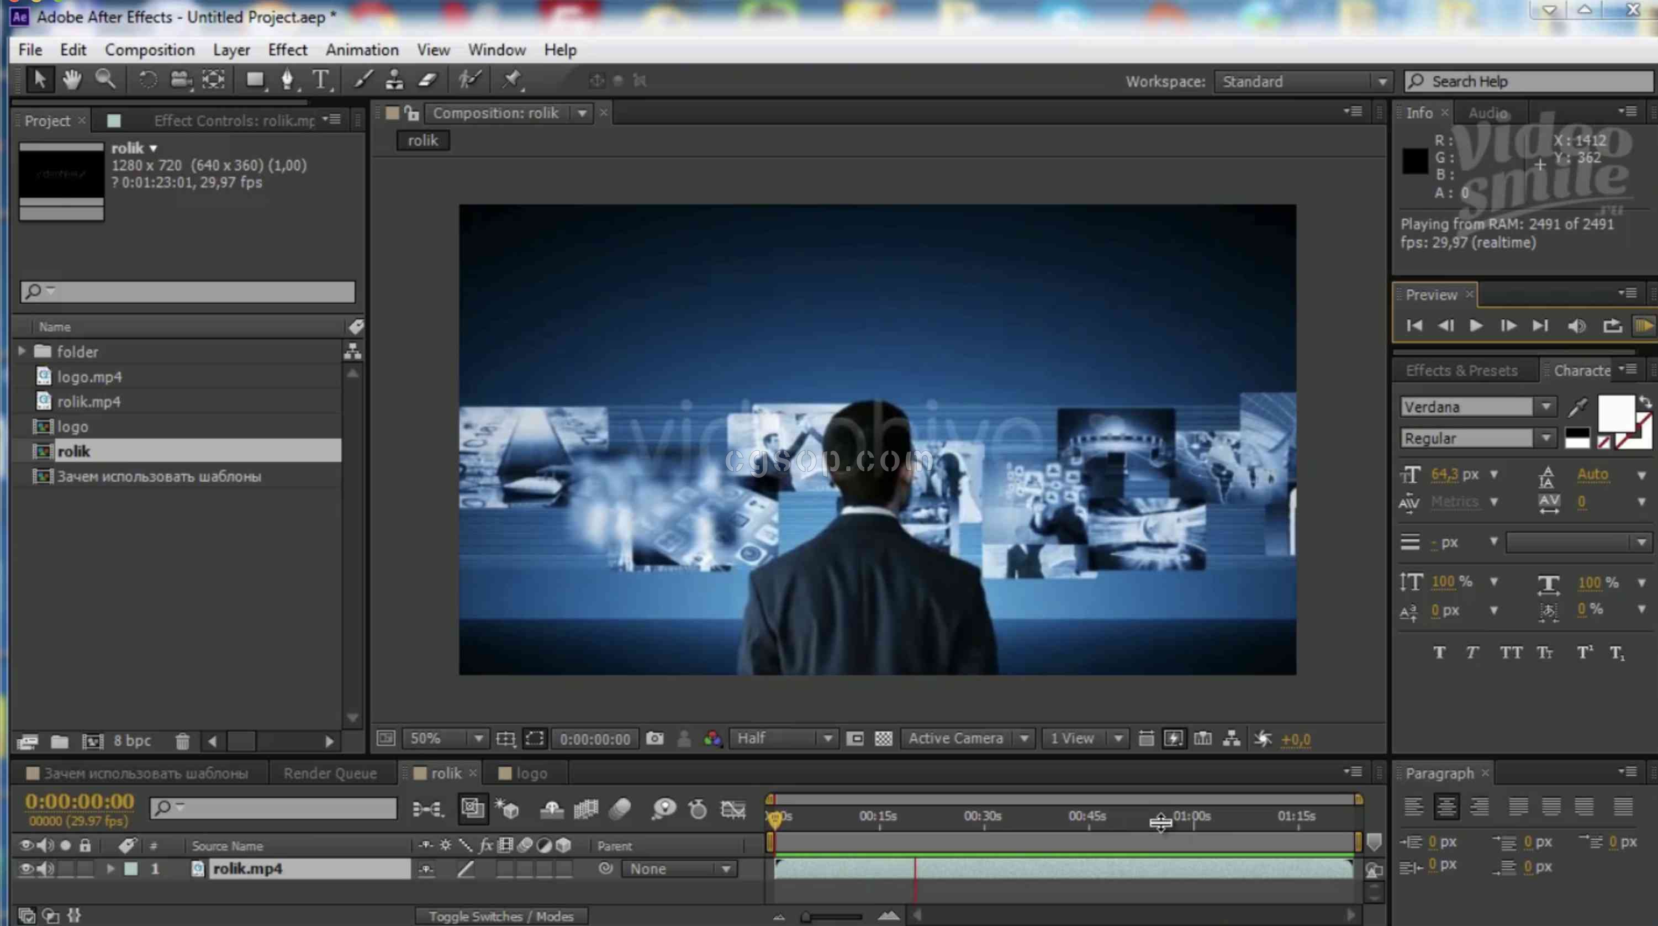
Task: Open the Composition menu
Action: click(149, 50)
